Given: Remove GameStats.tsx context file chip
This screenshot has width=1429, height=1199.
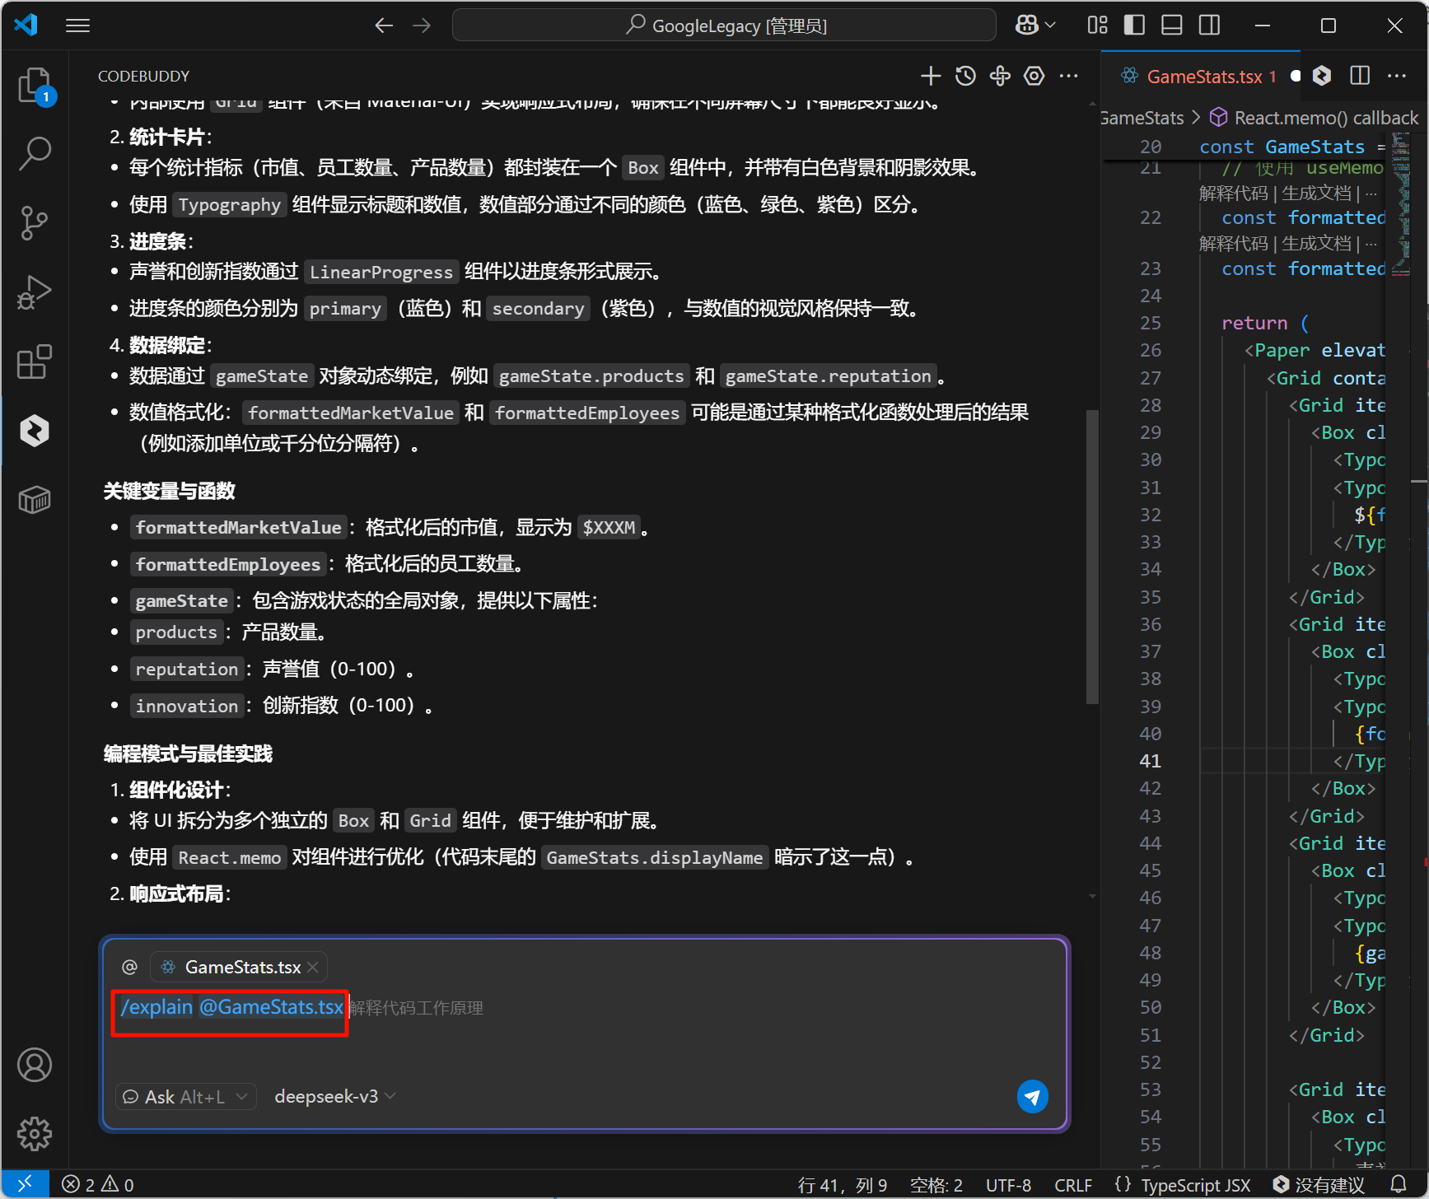Looking at the screenshot, I should [x=313, y=967].
